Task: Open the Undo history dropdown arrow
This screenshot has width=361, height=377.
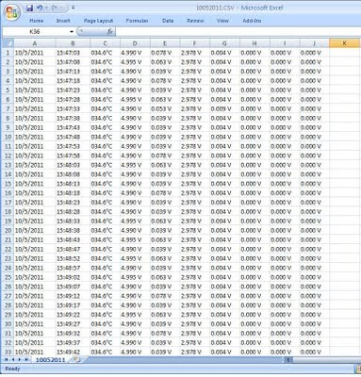Action: (x=46, y=8)
